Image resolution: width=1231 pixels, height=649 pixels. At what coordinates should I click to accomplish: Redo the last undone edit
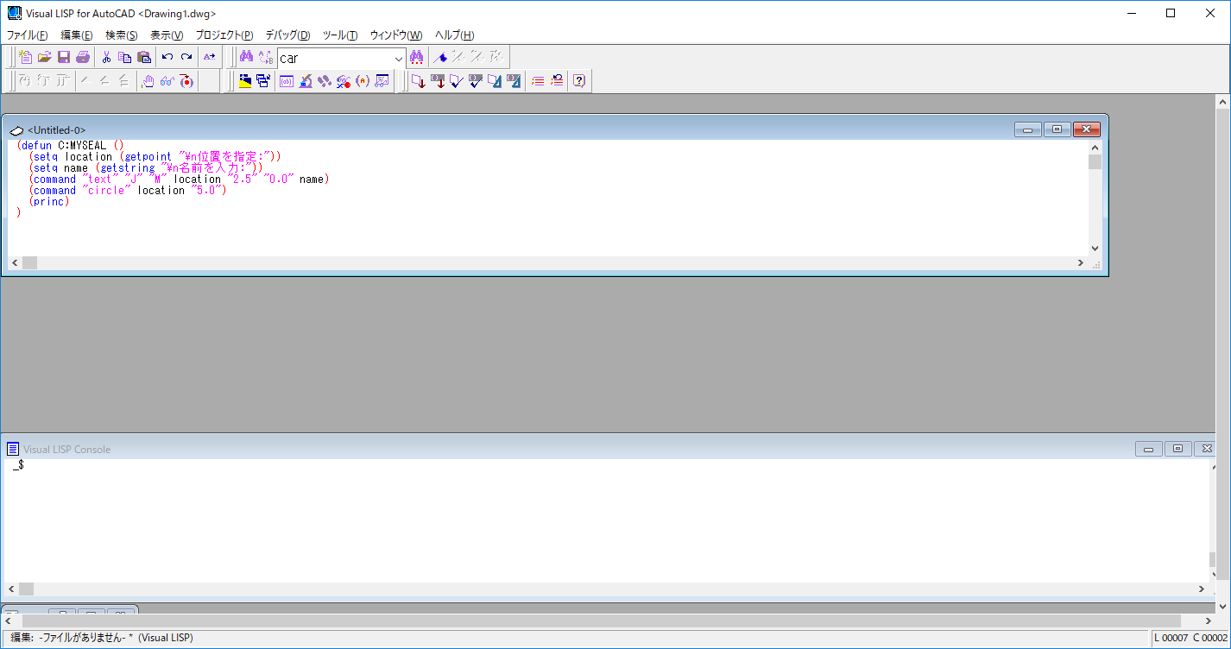[x=186, y=58]
